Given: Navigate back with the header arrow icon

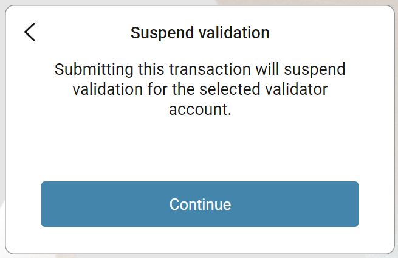Looking at the screenshot, I should [x=30, y=32].
